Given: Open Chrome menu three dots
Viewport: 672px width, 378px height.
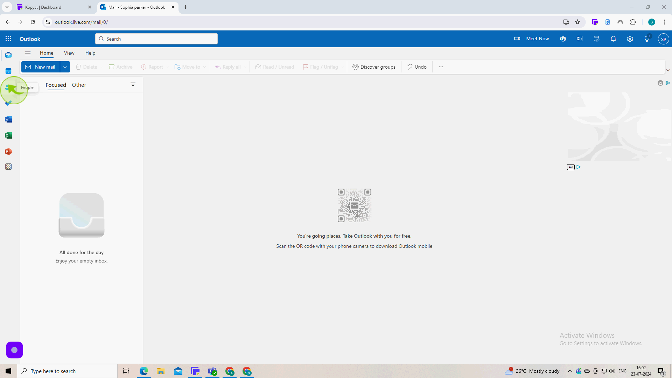Looking at the screenshot, I should click(x=664, y=22).
